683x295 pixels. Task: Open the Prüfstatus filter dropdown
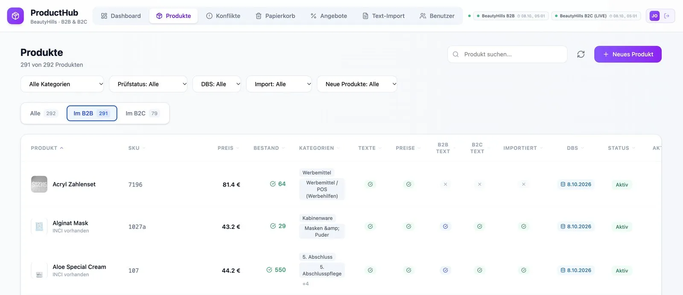click(x=148, y=84)
